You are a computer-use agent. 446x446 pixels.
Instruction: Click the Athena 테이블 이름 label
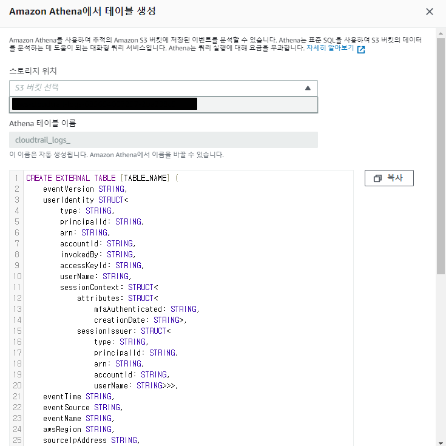(x=42, y=123)
